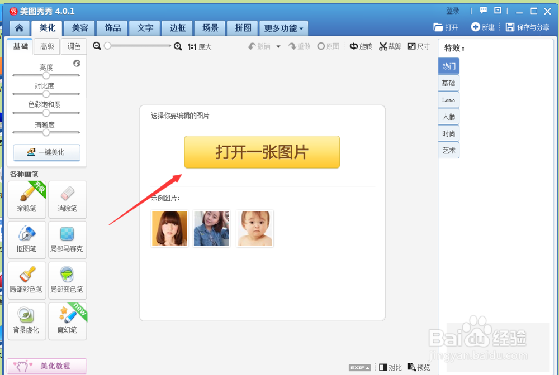This screenshot has width=559, height=375.
Task: Toggle the 原图 original image view
Action: [x=328, y=46]
